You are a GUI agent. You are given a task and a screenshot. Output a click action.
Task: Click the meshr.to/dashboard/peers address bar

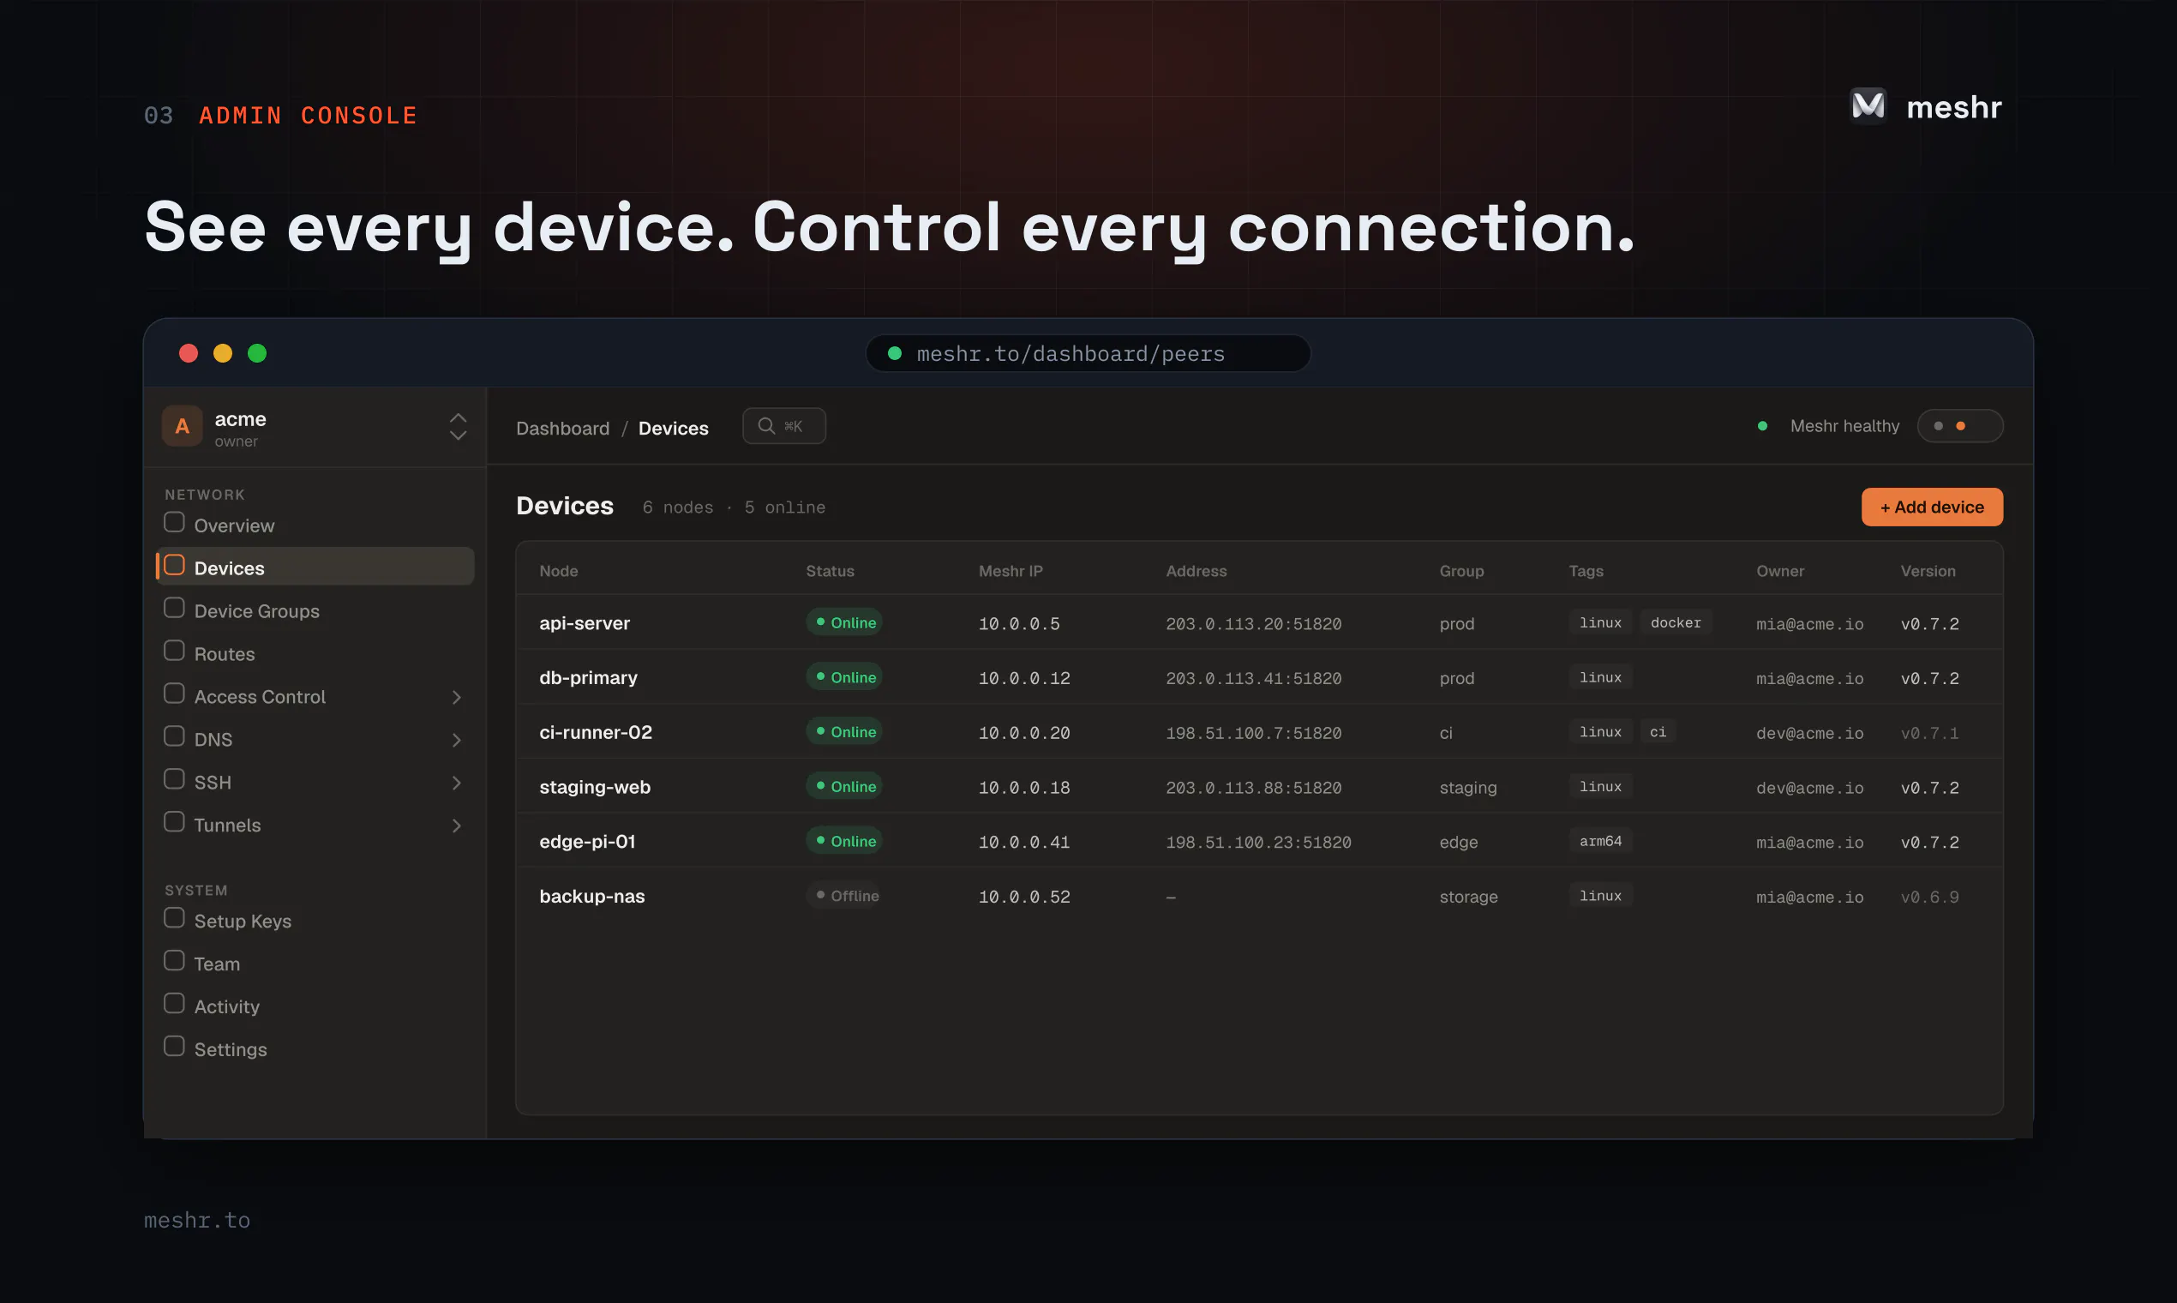click(1088, 354)
